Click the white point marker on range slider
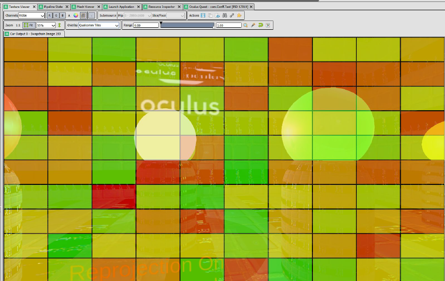This screenshot has width=445, height=281. pos(214,27)
